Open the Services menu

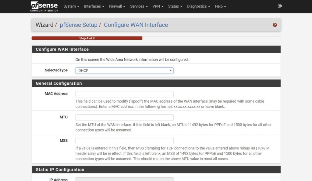point(139,6)
